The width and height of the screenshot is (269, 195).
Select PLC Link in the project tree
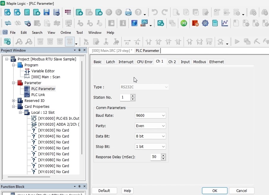pyautogui.click(x=38, y=95)
